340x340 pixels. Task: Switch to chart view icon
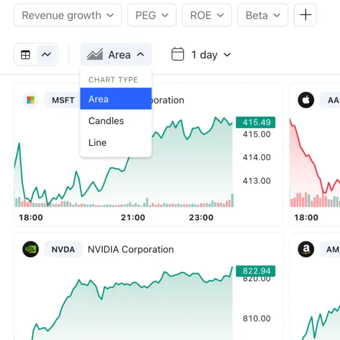(46, 55)
